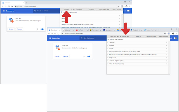Click Restore tabs in back window popup
Screen dimensions: 179x112
click(79, 9)
